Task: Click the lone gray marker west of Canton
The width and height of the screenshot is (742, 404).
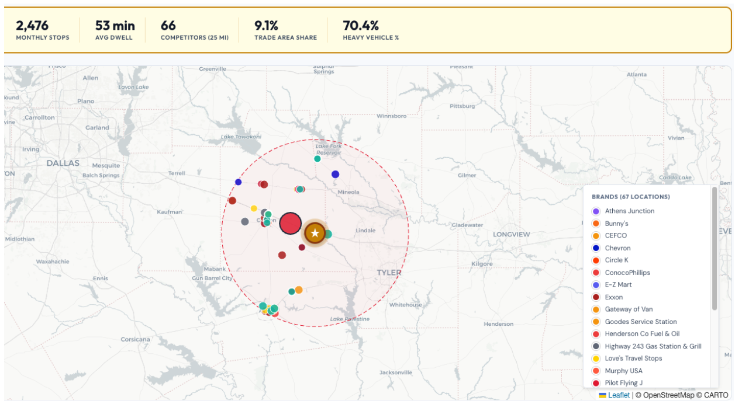Action: tap(245, 222)
